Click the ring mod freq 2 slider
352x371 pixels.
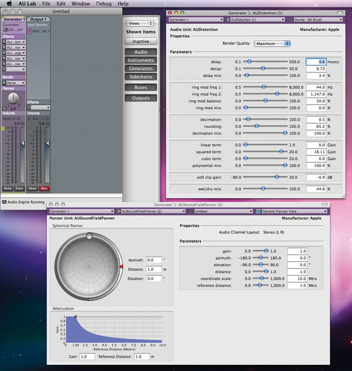coord(265,94)
